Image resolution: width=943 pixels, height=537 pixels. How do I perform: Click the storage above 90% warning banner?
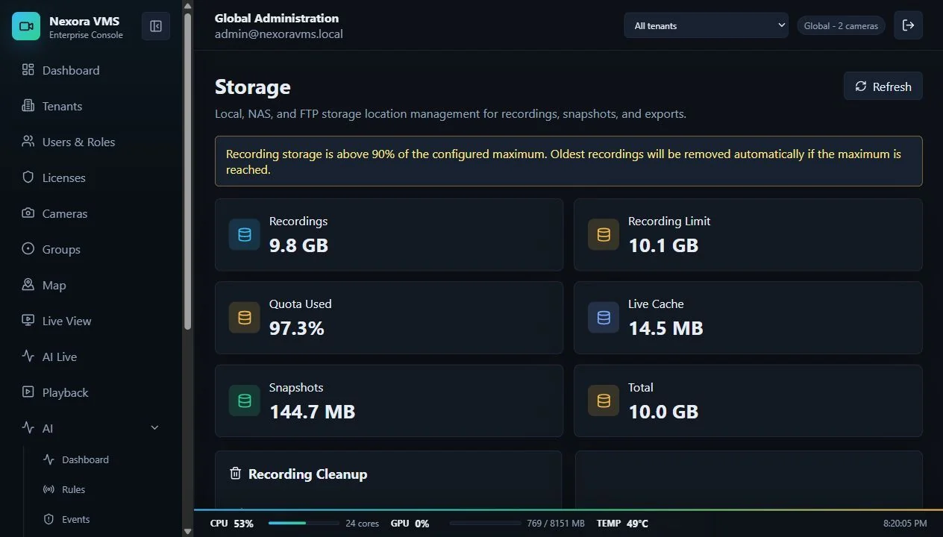point(568,161)
